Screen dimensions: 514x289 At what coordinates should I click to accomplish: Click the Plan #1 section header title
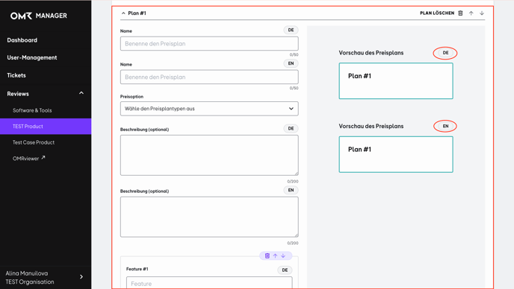tap(137, 13)
